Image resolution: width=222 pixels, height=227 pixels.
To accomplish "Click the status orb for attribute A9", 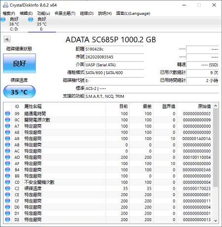I will point(7,139).
